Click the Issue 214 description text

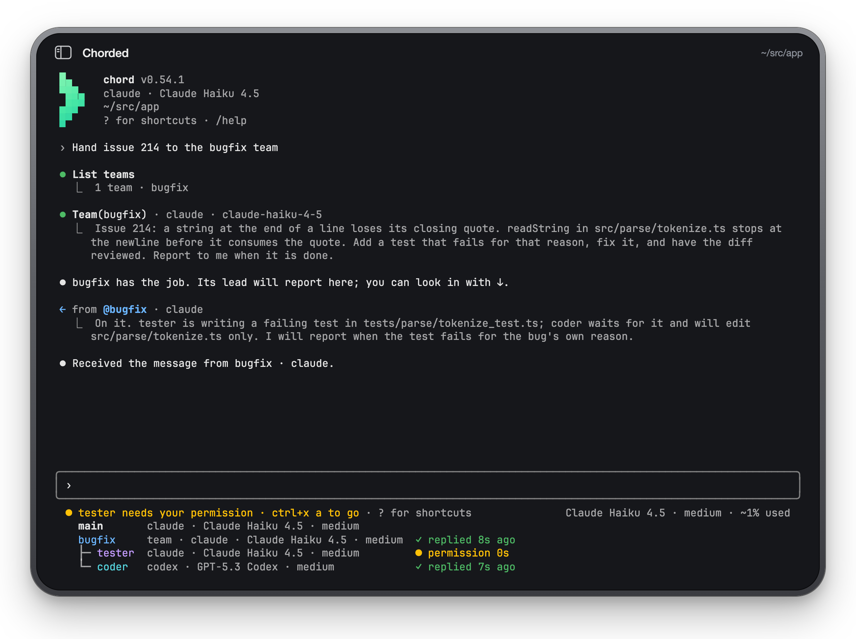(x=436, y=242)
